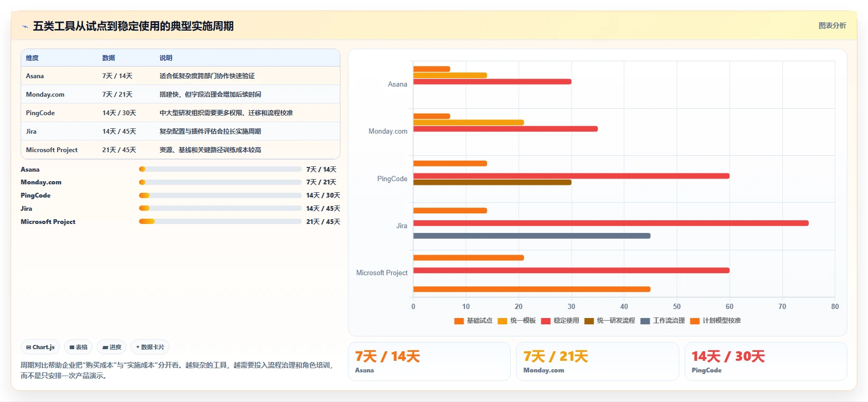Click the Jira cell in the table
868x402 pixels.
pos(31,132)
